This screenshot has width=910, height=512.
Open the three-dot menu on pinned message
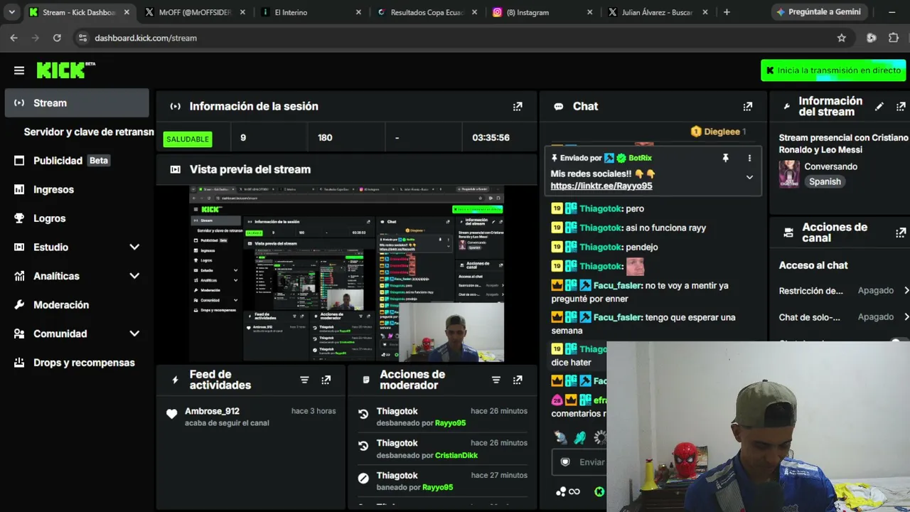point(749,158)
